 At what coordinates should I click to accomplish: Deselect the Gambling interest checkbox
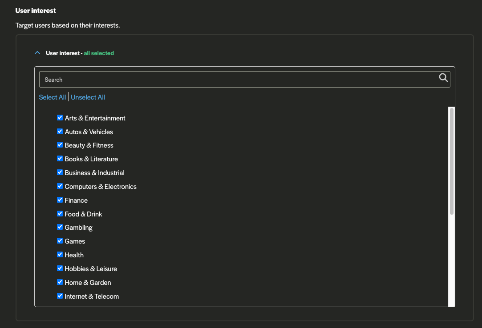point(60,227)
